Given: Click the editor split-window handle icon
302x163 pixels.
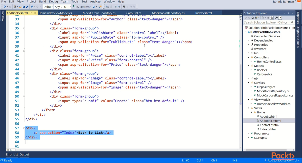Looking at the screenshot, I should tap(241, 17).
